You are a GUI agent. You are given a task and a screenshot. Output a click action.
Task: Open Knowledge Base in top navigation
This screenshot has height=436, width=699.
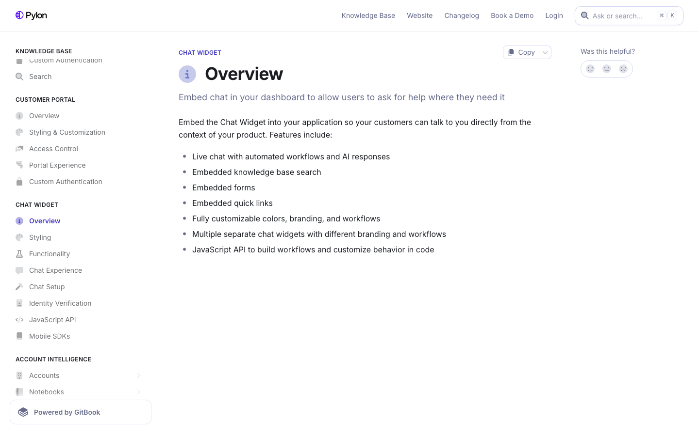pos(368,16)
